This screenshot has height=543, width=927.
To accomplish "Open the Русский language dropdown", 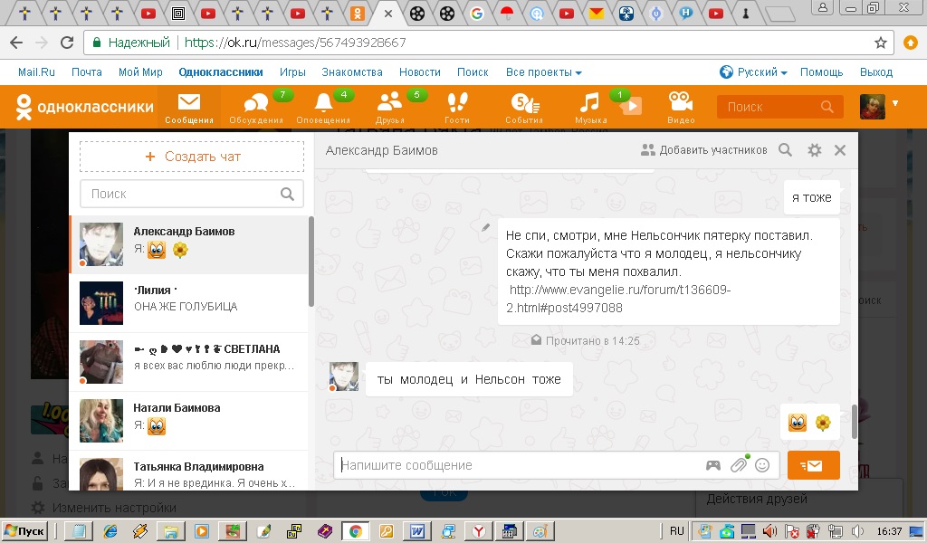I will coord(753,72).
